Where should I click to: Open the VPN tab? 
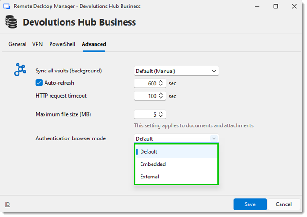click(38, 44)
